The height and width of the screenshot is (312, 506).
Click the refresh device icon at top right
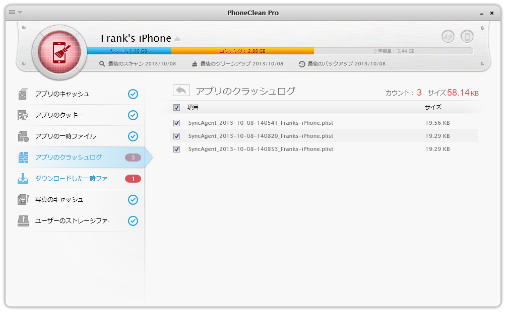(448, 36)
